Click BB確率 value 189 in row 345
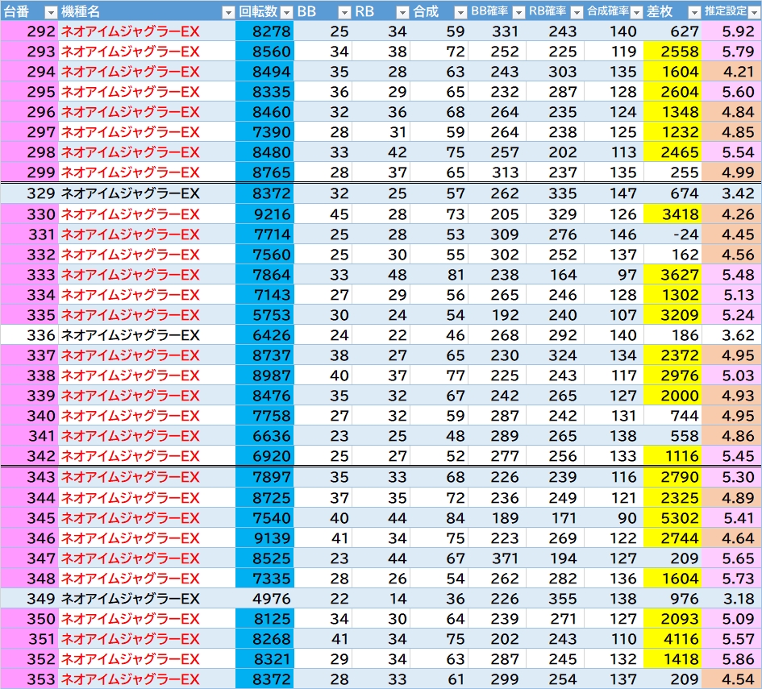The image size is (762, 689). click(x=498, y=518)
